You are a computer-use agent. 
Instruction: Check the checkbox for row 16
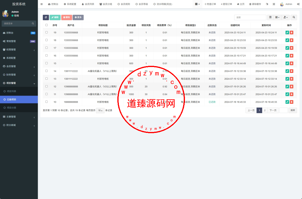click(46, 56)
